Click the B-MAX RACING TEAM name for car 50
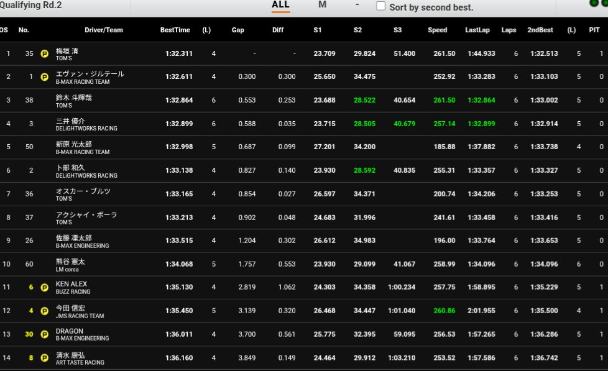The height and width of the screenshot is (371, 608). 83,152
